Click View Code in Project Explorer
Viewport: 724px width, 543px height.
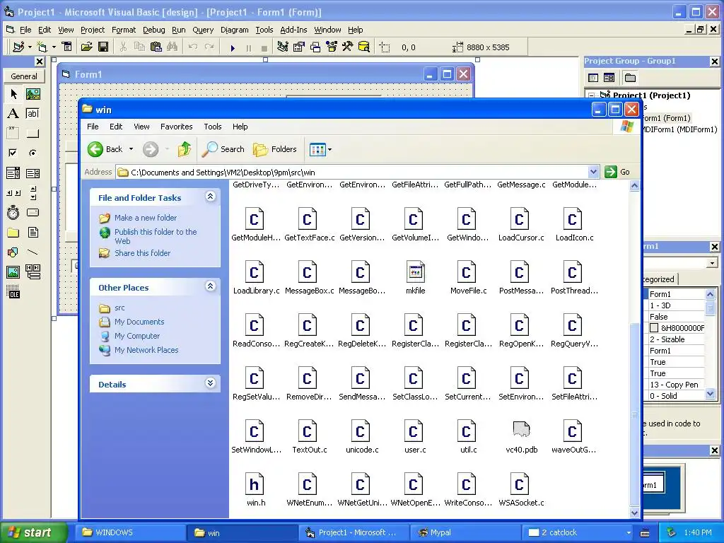[593, 78]
